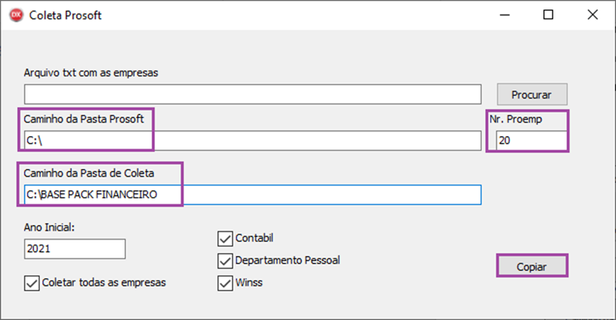Click the BASE PACK FINANCEIRO path field

pyautogui.click(x=253, y=195)
